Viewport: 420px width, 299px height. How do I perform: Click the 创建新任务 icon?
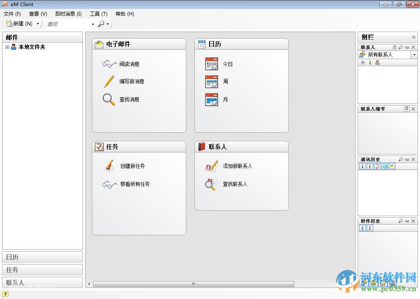[108, 166]
